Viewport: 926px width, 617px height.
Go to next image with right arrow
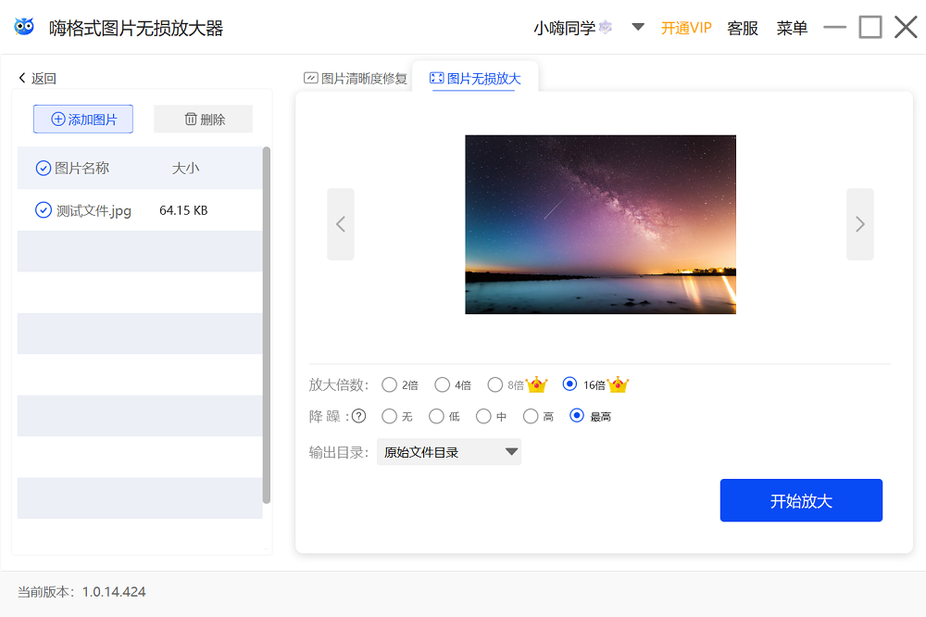(860, 224)
